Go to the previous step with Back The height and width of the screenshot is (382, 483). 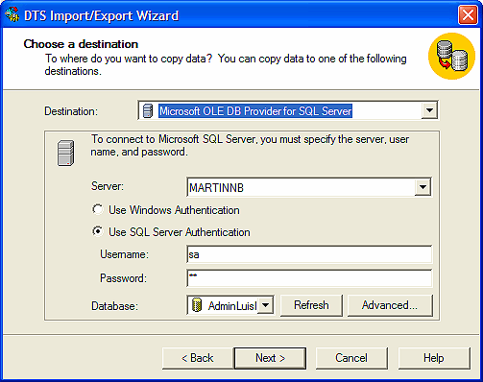coord(198,358)
